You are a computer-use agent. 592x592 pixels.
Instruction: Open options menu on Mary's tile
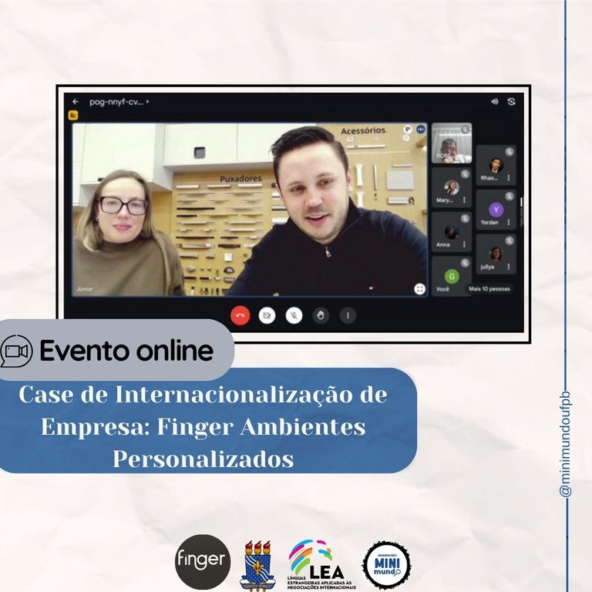464,200
